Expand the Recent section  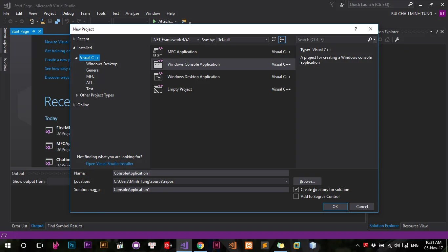point(74,39)
